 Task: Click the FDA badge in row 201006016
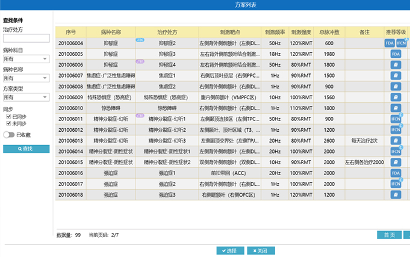click(x=396, y=173)
